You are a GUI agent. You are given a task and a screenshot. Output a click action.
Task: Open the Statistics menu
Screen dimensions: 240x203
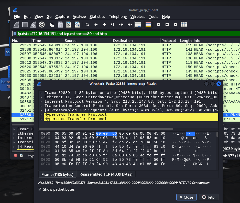pyautogui.click(x=97, y=16)
